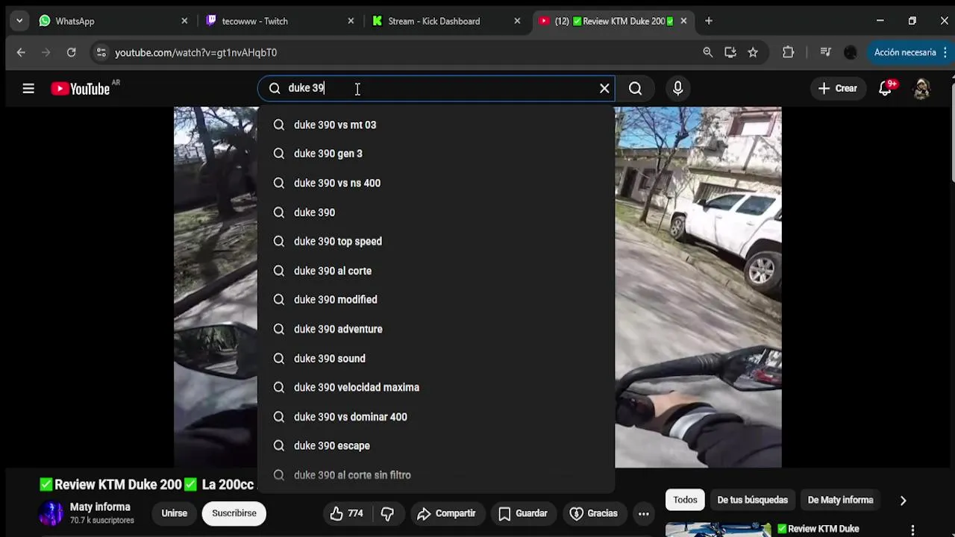The width and height of the screenshot is (955, 537).
Task: Choose suggestion duke 390 al corte sin filtro
Action: point(436,475)
